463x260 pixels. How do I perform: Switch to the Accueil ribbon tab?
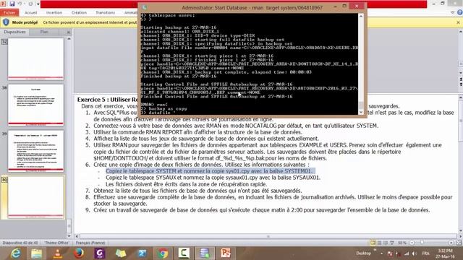[30, 13]
